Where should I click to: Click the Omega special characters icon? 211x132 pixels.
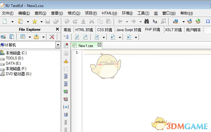[x=208, y=21]
